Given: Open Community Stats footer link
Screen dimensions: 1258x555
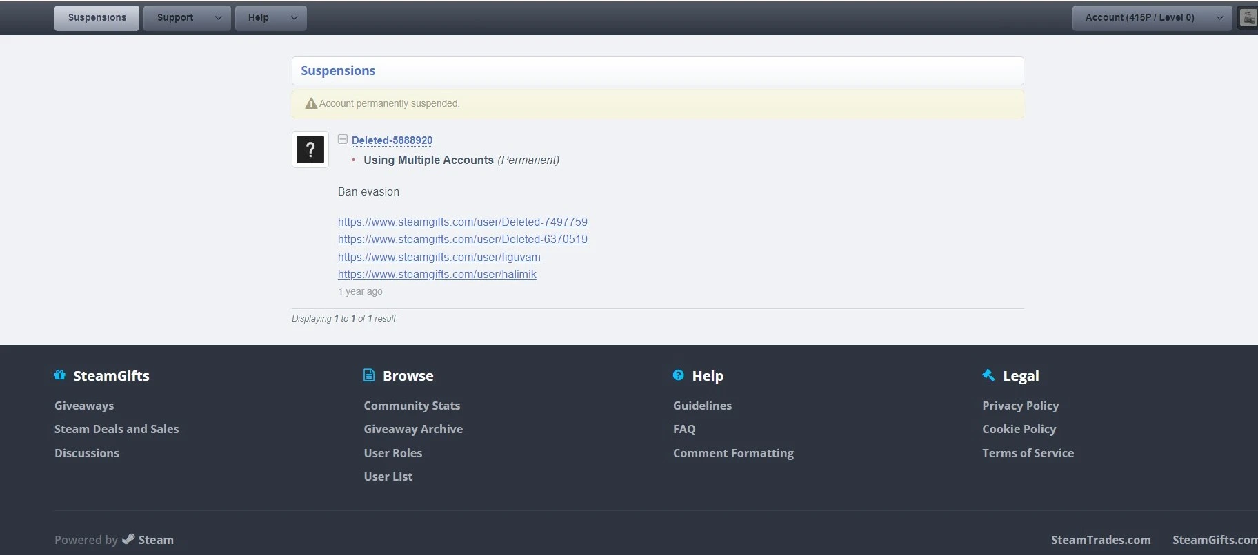Looking at the screenshot, I should [x=412, y=406].
